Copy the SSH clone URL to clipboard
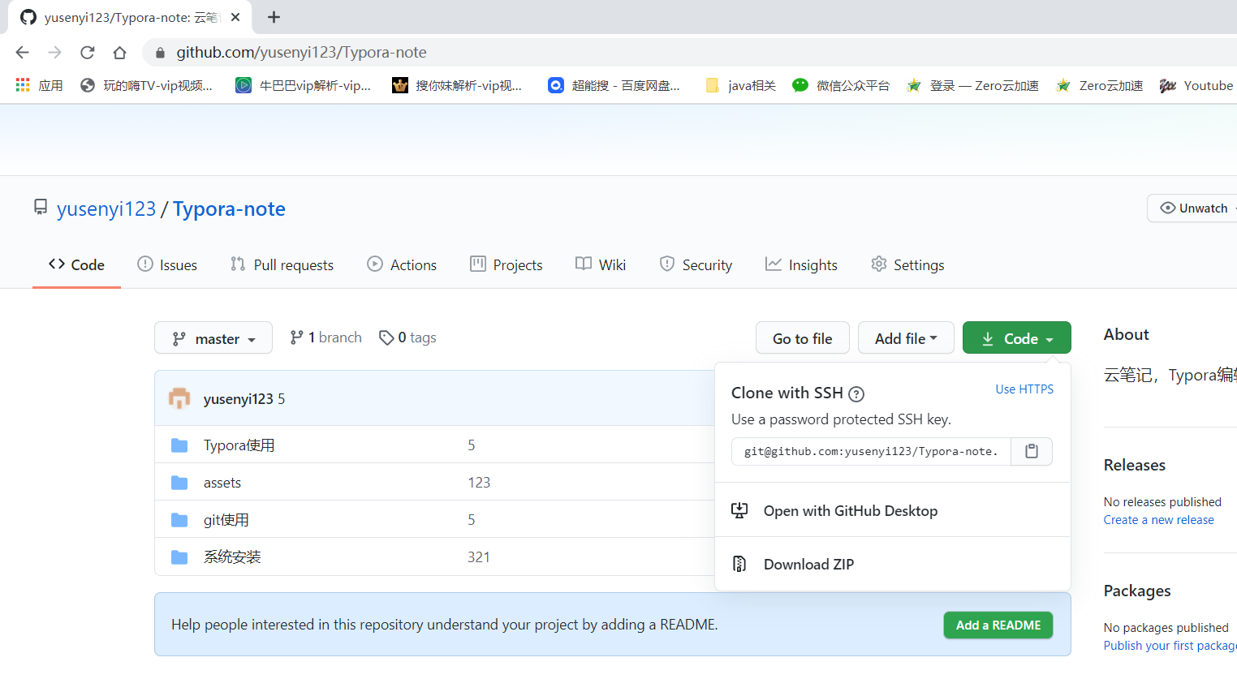1237x679 pixels. tap(1032, 451)
